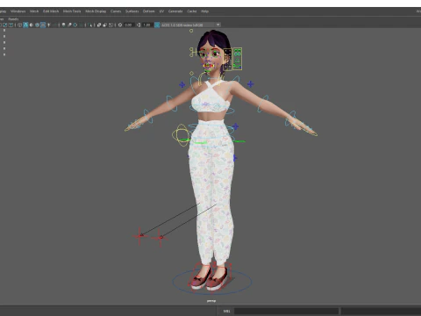Toggle wireframe on shaded icon

click(x=37, y=25)
